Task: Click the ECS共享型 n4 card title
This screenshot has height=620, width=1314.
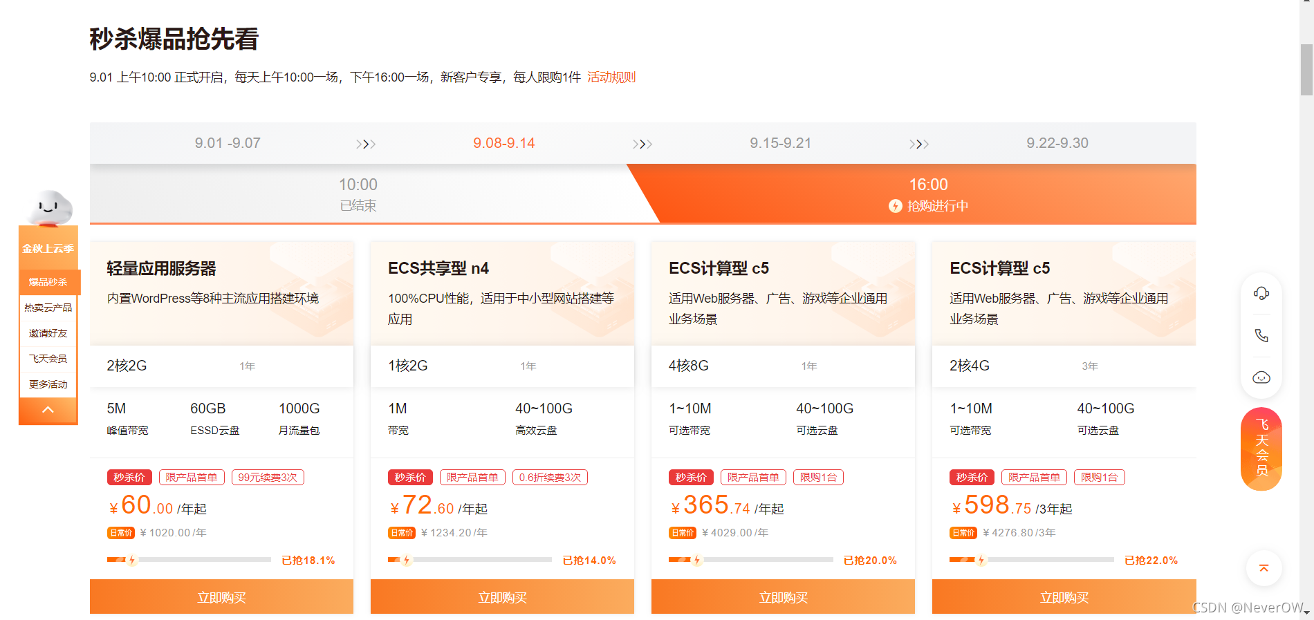Action: [438, 268]
